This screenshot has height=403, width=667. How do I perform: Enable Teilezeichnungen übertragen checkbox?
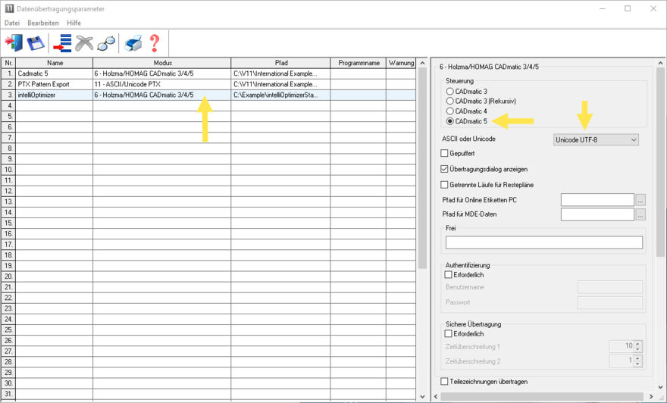click(444, 381)
